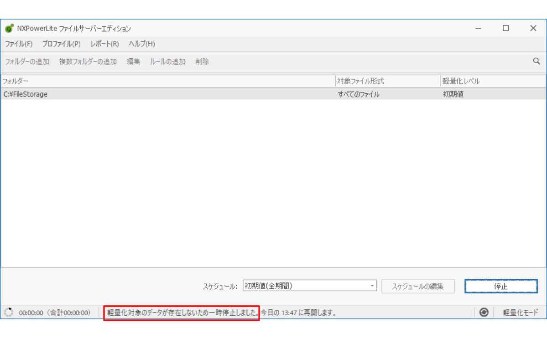Open the プロファイル(P) menu
547x338 pixels.
click(x=62, y=44)
